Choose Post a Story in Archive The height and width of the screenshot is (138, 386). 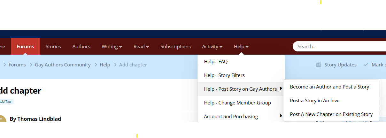(315, 101)
